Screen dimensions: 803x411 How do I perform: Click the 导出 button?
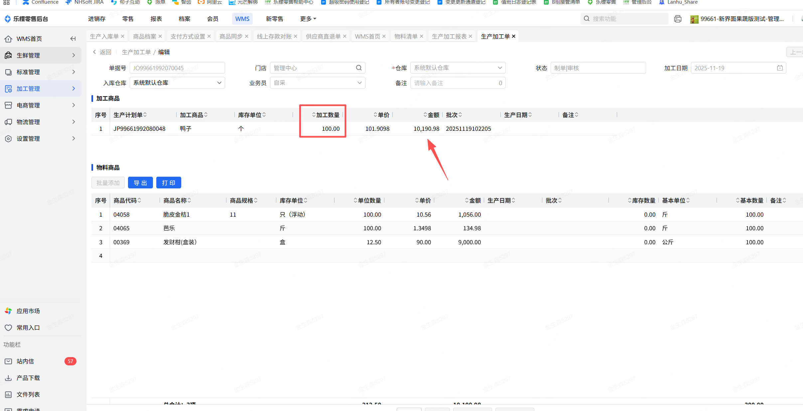(140, 183)
